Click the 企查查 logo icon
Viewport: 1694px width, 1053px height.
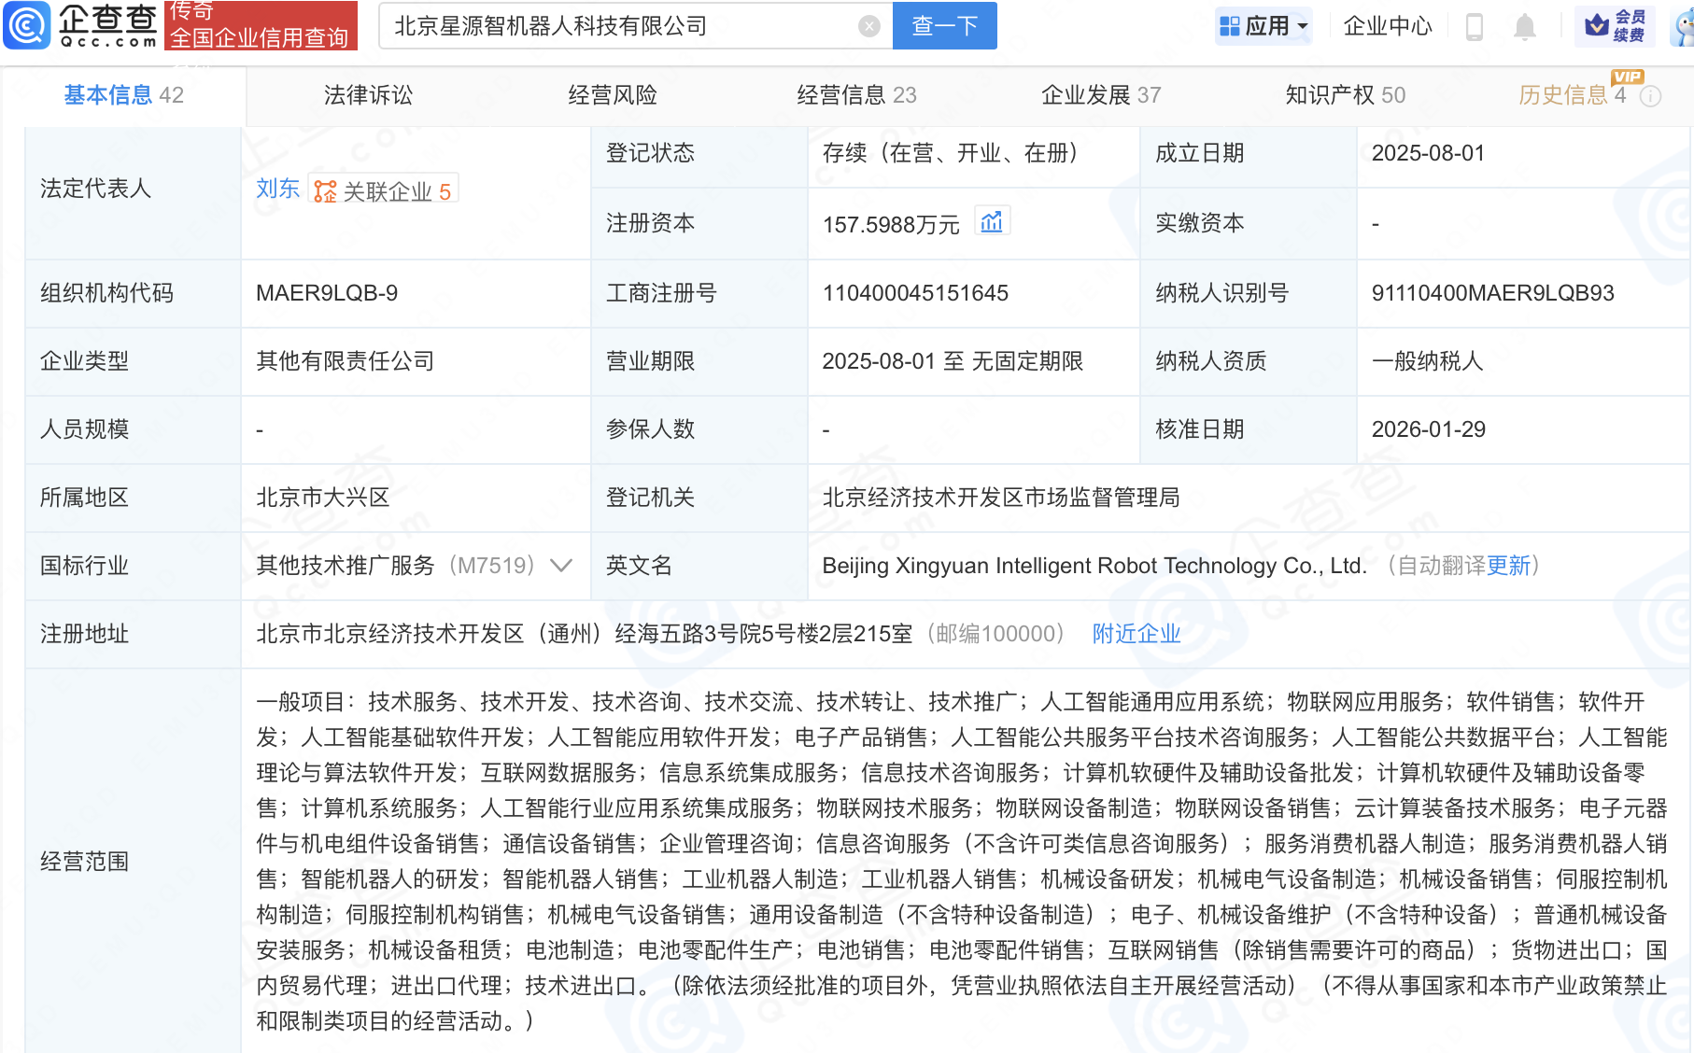pos(28,26)
